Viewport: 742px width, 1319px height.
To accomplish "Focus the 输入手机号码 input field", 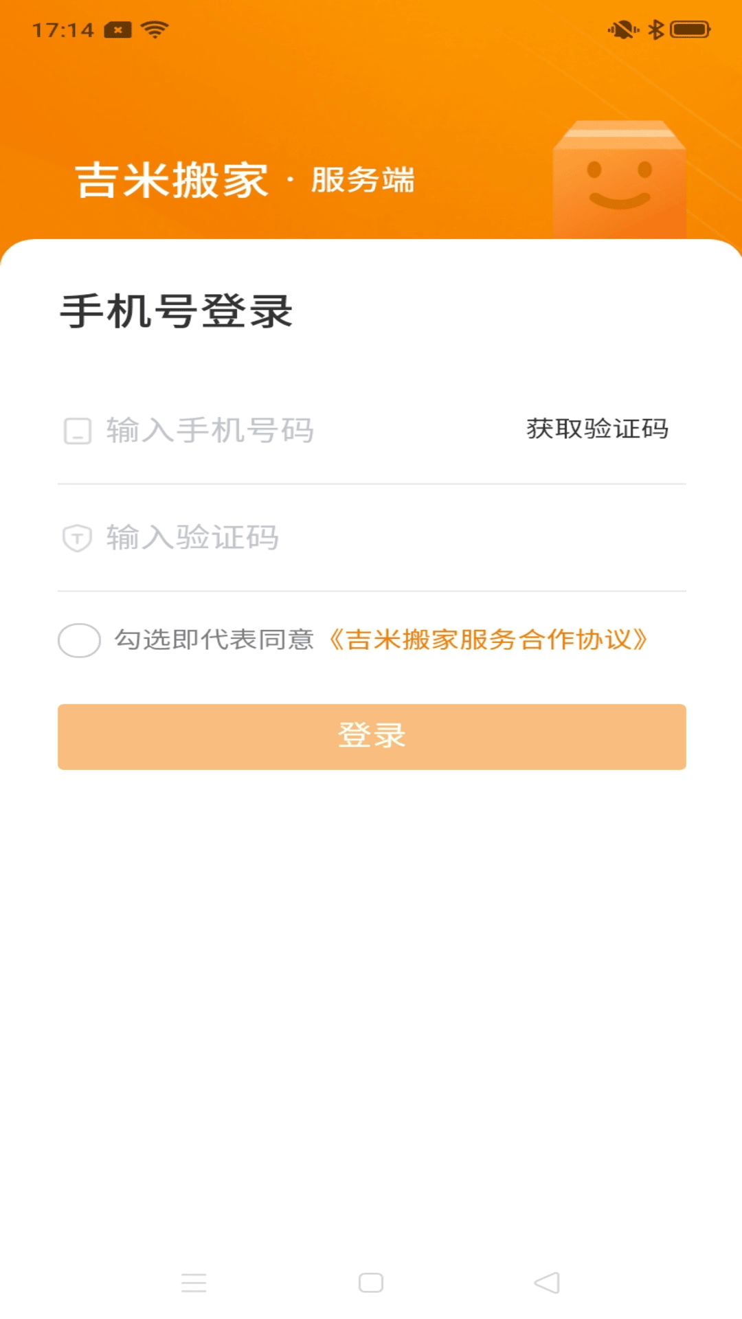I will pyautogui.click(x=289, y=431).
